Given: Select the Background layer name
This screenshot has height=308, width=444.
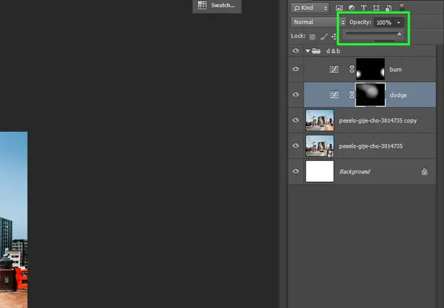Looking at the screenshot, I should click(355, 172).
